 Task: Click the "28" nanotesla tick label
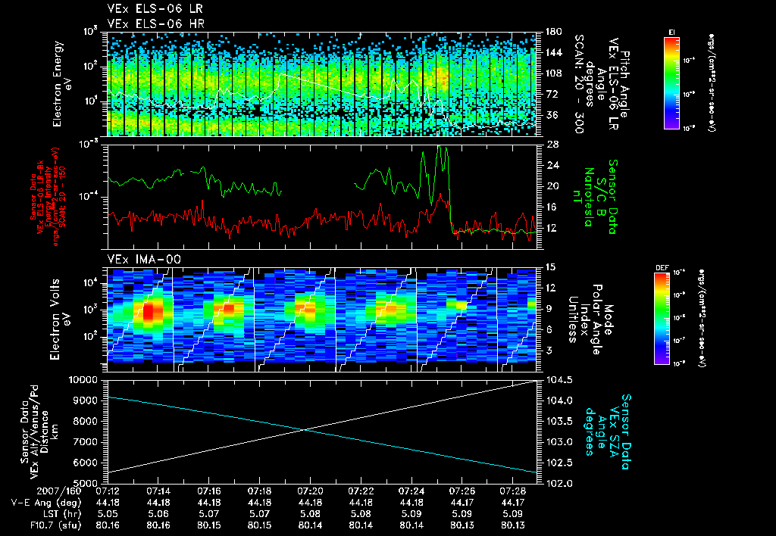pyautogui.click(x=552, y=145)
